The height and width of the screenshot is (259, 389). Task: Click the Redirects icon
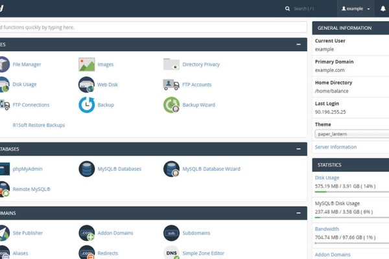pyautogui.click(x=87, y=253)
